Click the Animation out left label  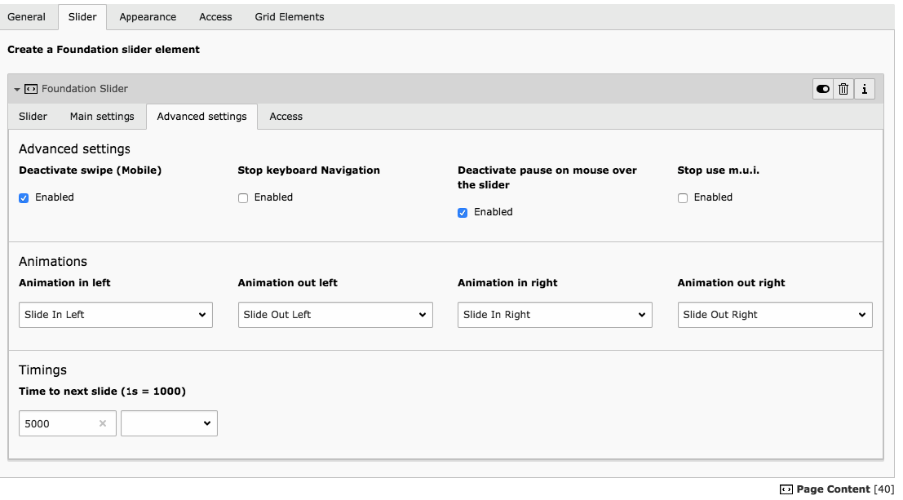[287, 283]
